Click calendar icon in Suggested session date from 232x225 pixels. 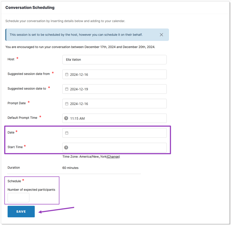click(x=67, y=74)
